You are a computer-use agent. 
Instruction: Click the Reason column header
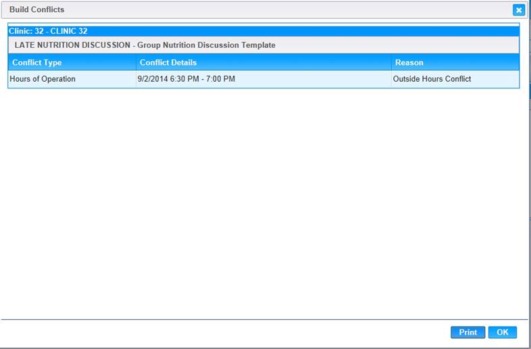point(409,63)
